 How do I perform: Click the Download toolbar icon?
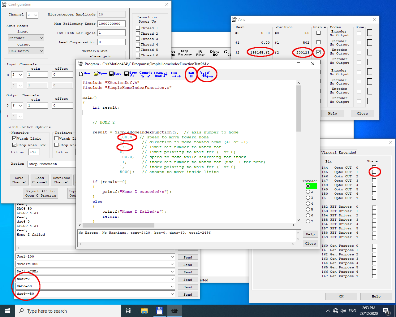pyautogui.click(x=161, y=74)
